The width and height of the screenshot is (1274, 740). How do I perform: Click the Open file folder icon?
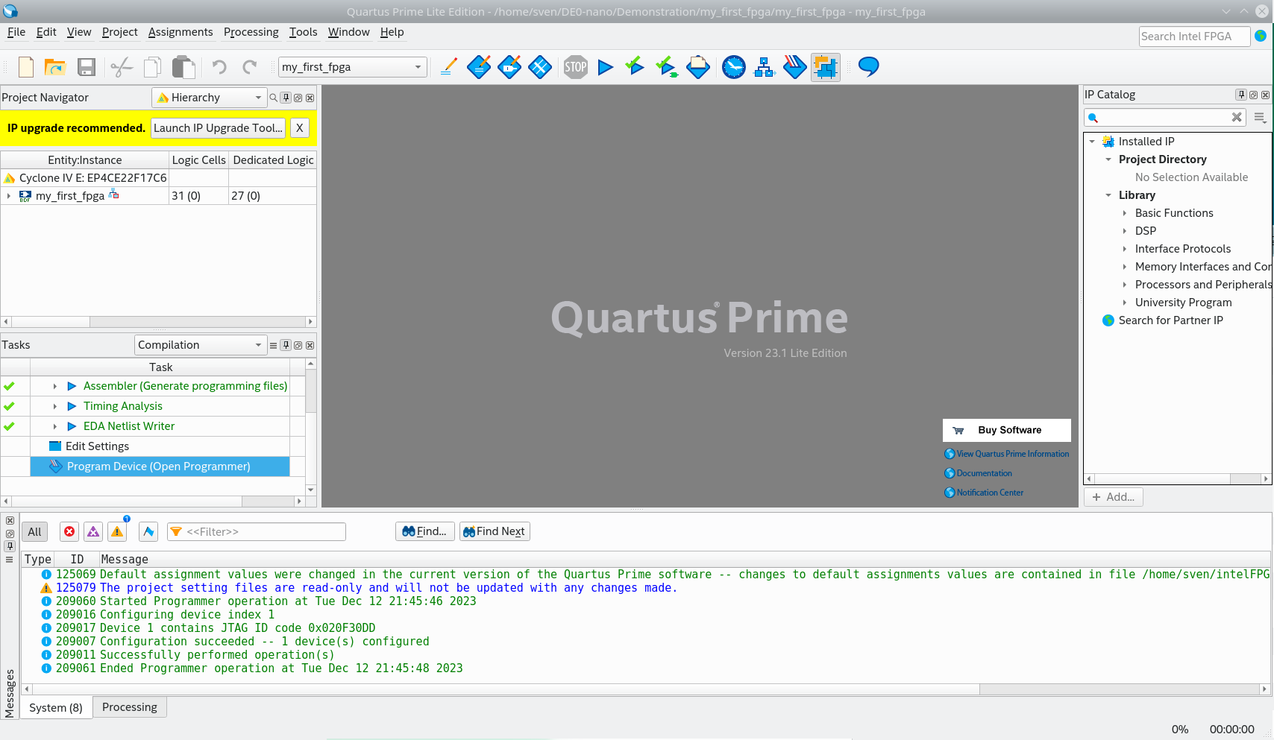(x=55, y=67)
